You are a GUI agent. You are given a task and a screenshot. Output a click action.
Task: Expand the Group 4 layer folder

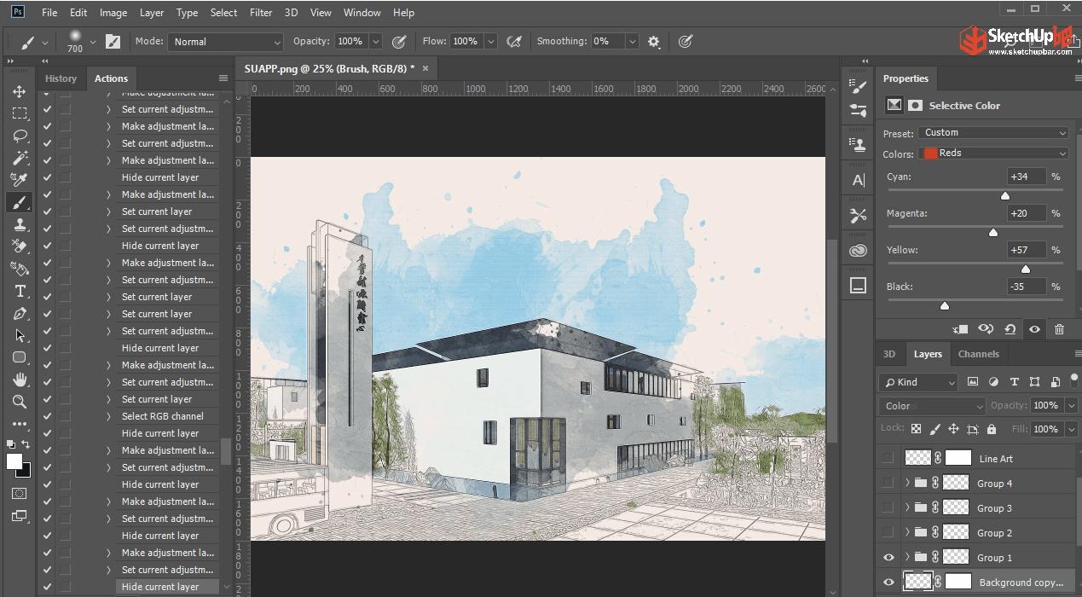pos(906,483)
